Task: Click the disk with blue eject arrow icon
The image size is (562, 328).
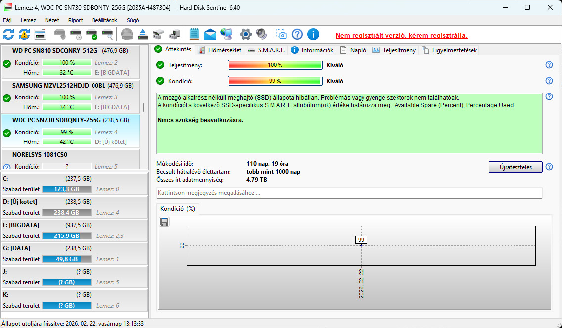Action: click(142, 35)
